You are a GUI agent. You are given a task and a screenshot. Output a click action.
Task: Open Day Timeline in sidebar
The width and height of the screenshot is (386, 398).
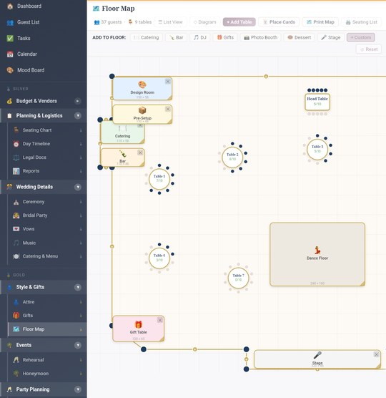47,144
